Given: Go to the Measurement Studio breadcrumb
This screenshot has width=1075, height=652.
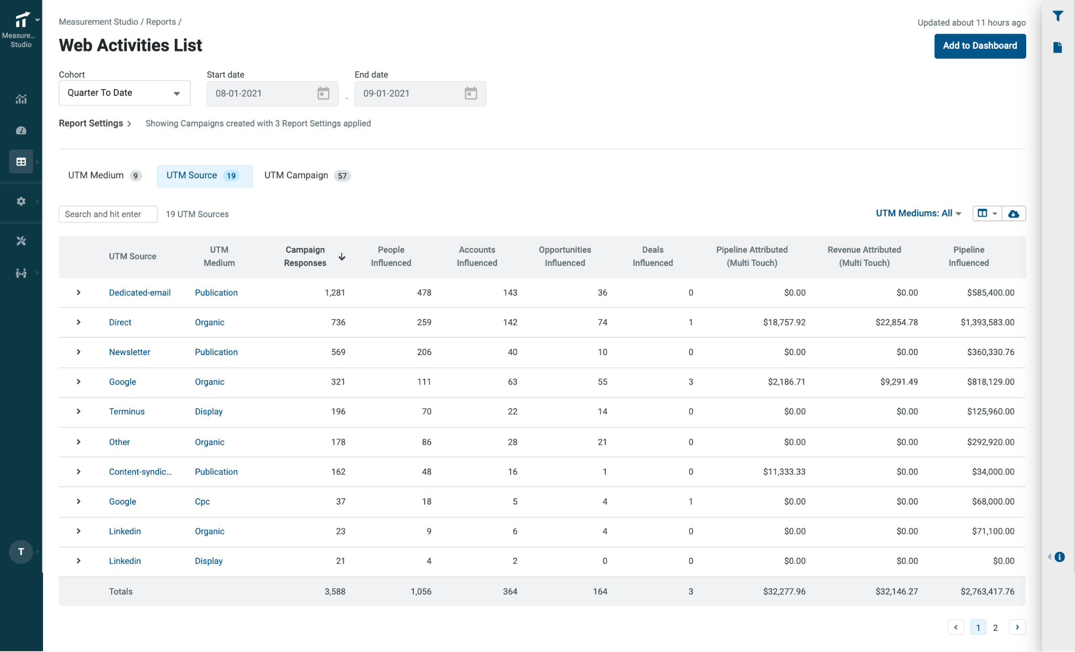Looking at the screenshot, I should coord(98,22).
